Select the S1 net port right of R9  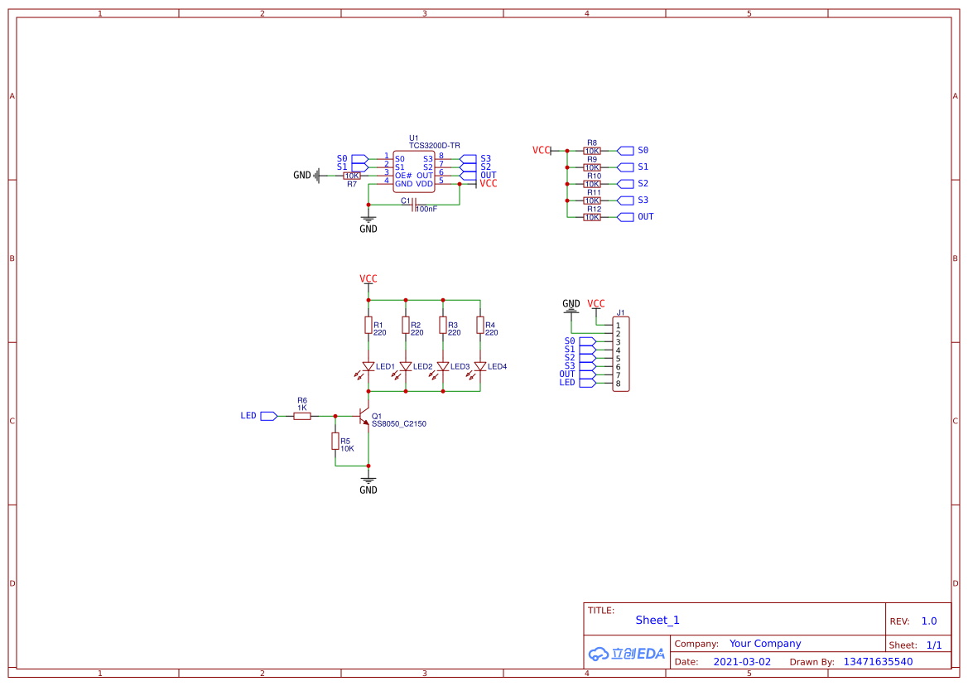click(625, 167)
